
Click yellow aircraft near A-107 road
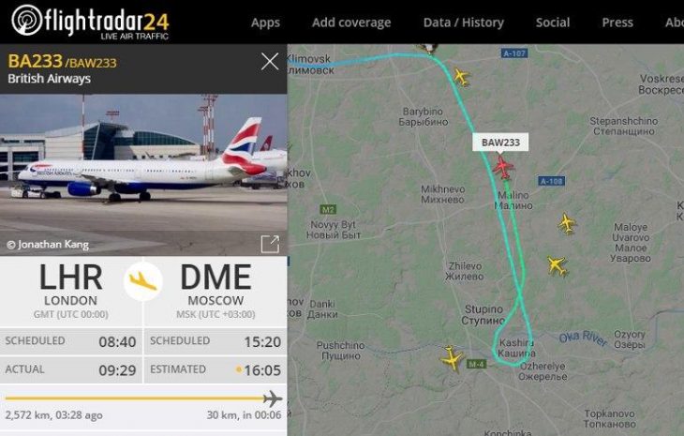click(x=462, y=76)
